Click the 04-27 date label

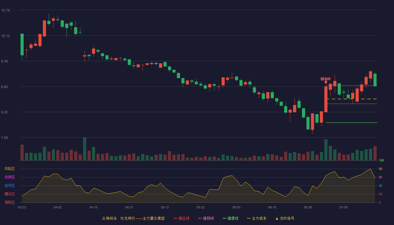tap(129, 207)
